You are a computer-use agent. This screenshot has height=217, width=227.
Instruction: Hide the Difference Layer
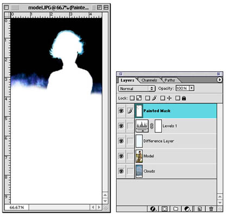coord(121,141)
